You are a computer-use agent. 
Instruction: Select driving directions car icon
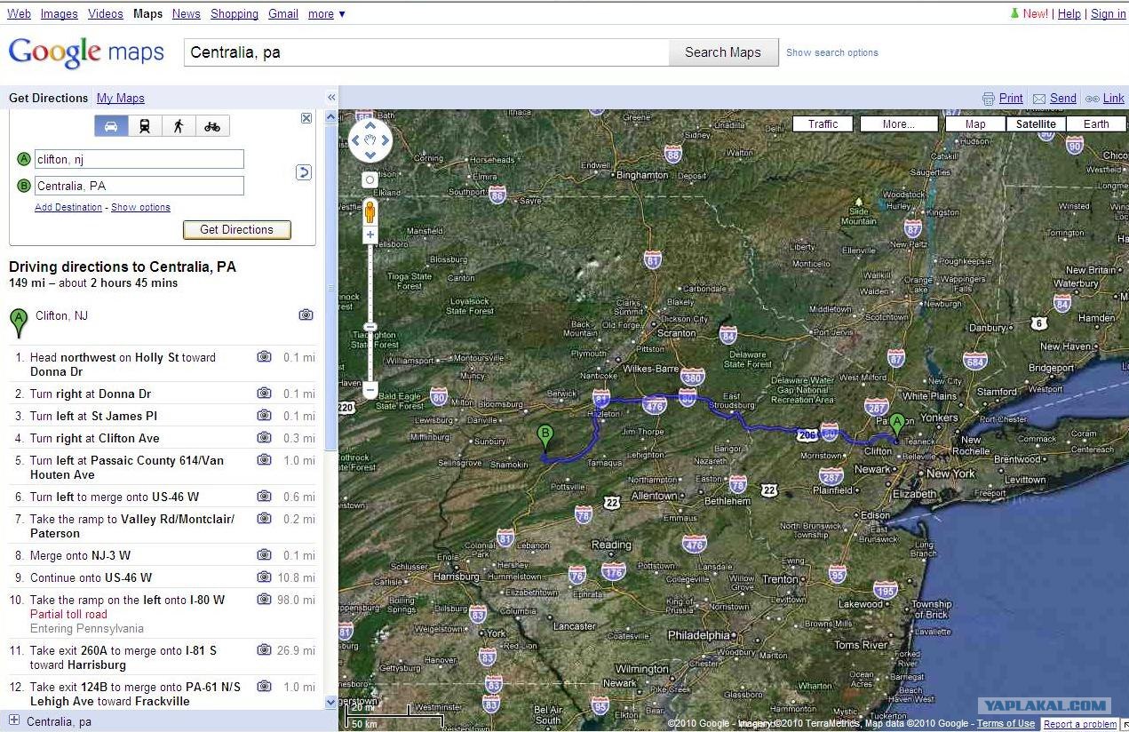(x=111, y=126)
